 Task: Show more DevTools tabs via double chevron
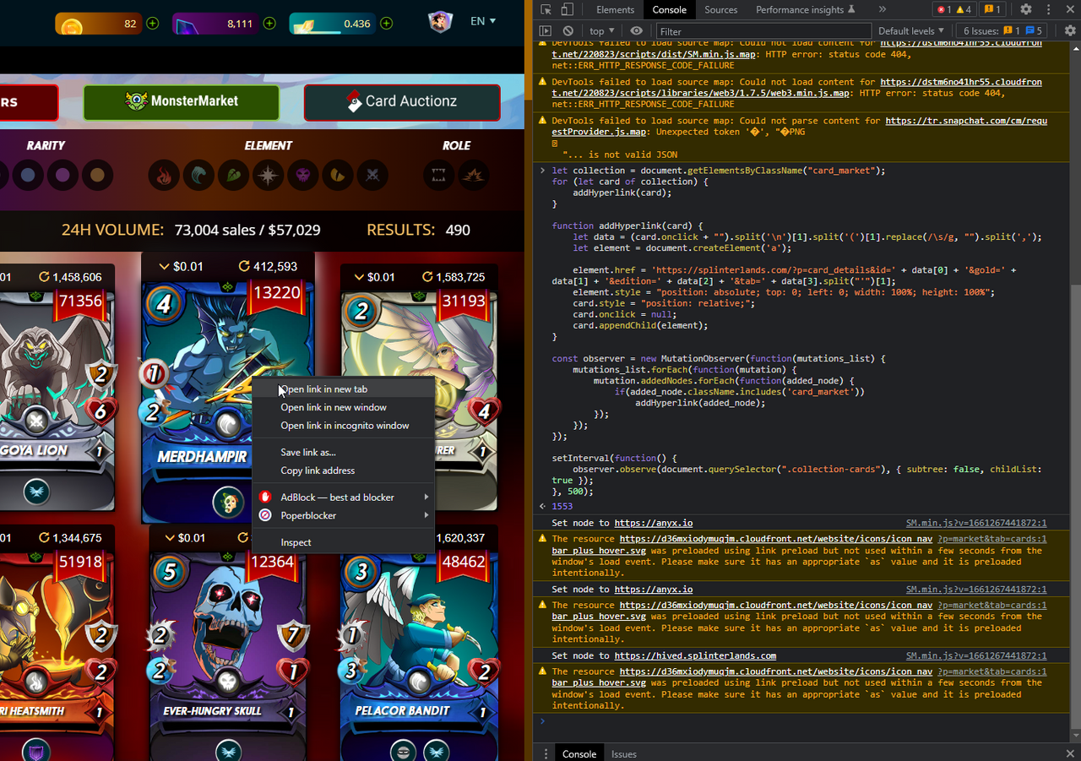[883, 9]
